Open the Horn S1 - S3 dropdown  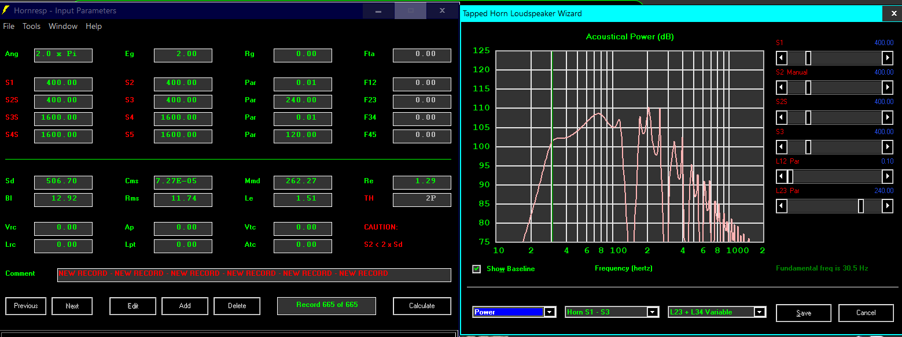coord(653,312)
